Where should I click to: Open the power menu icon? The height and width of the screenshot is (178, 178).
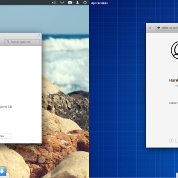pos(85,3)
